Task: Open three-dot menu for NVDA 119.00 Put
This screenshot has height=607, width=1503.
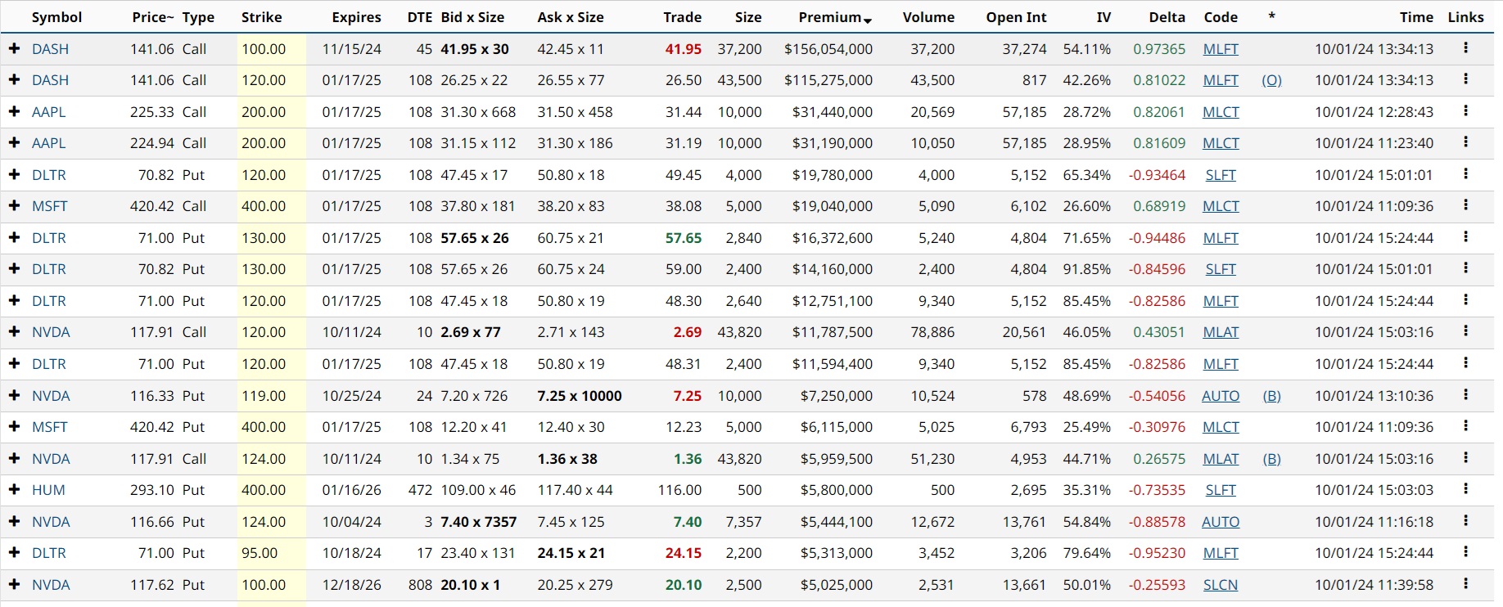Action: click(x=1465, y=395)
